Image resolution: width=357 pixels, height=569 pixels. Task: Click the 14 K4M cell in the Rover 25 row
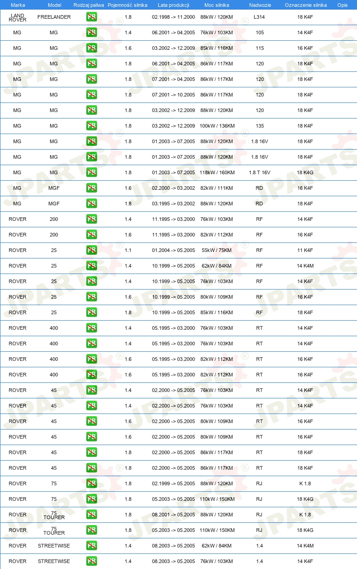(305, 266)
